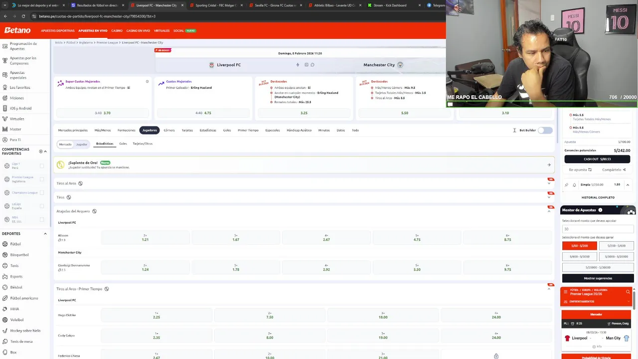Select S/200 - S/600 amount option
This screenshot has width=638, height=359.
pos(616,245)
